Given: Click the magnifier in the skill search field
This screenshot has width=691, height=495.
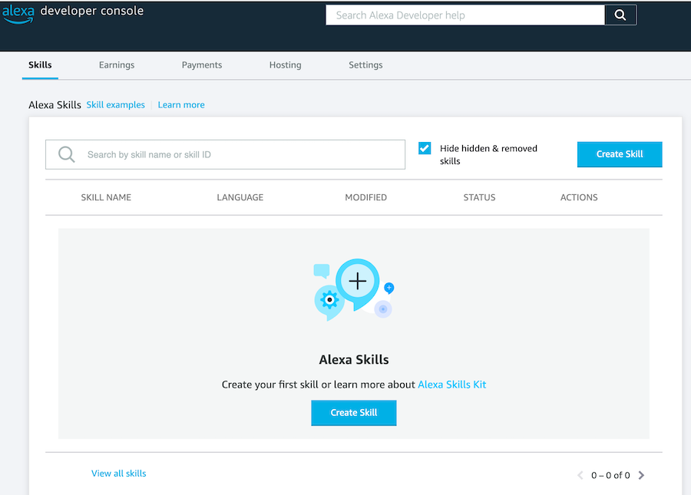Looking at the screenshot, I should [x=66, y=153].
